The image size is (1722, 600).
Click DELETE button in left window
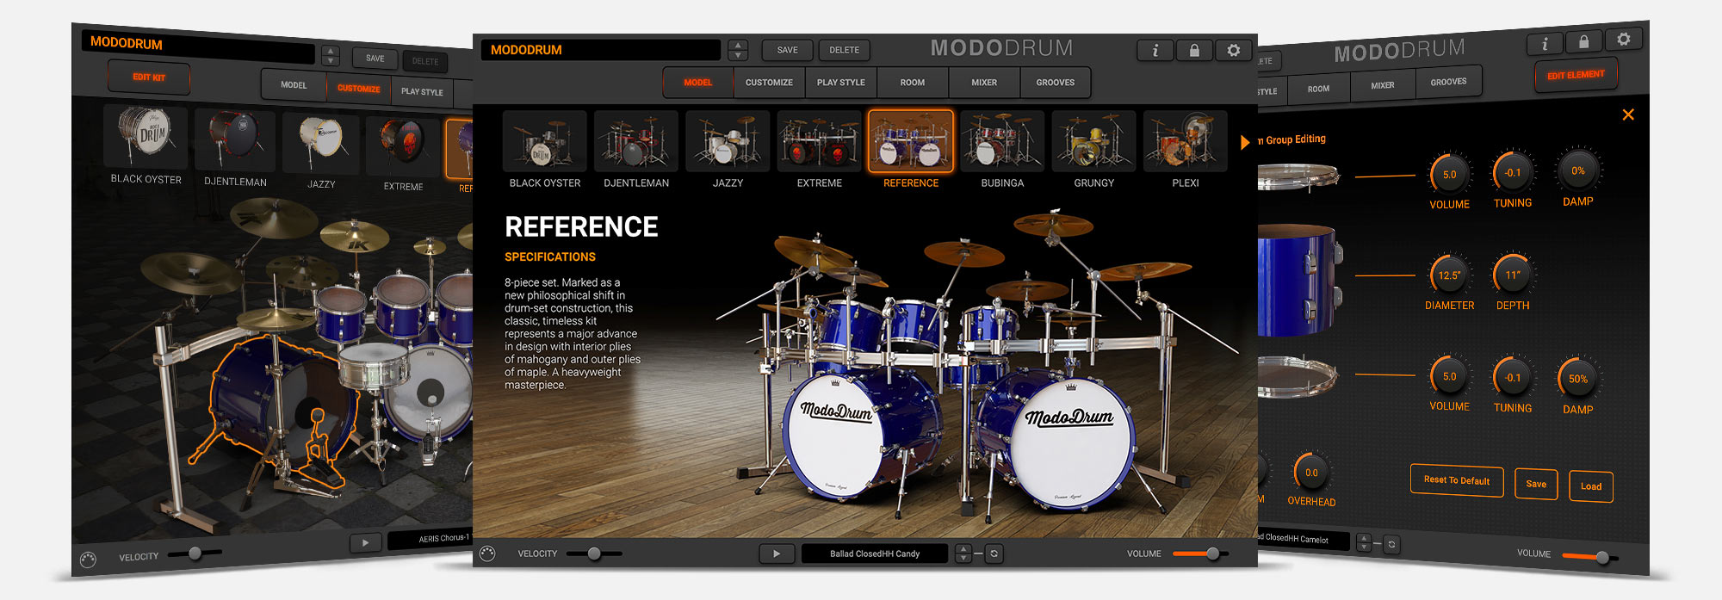(x=425, y=61)
